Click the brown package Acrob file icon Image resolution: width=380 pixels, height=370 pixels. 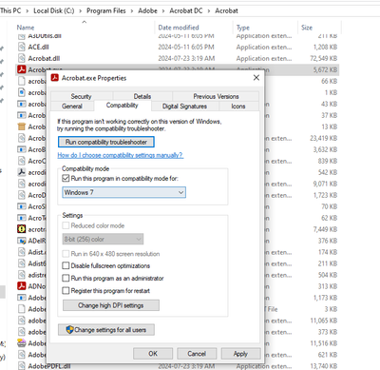coord(22,127)
